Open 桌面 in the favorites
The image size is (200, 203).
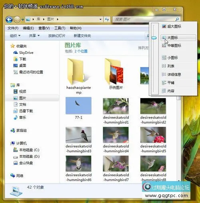pyautogui.click(x=20, y=65)
